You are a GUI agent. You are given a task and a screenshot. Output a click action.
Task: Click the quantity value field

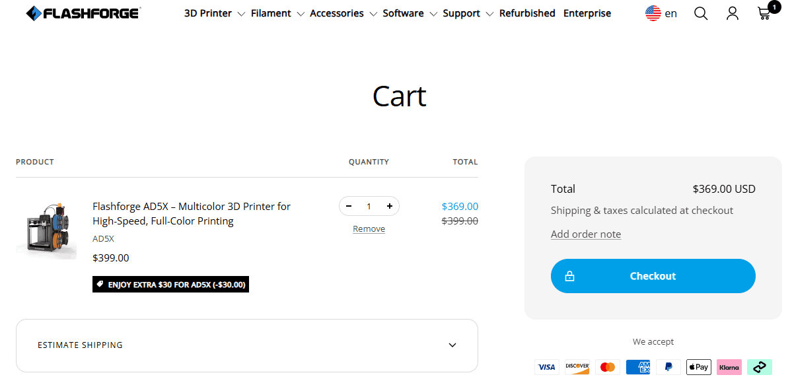click(369, 206)
